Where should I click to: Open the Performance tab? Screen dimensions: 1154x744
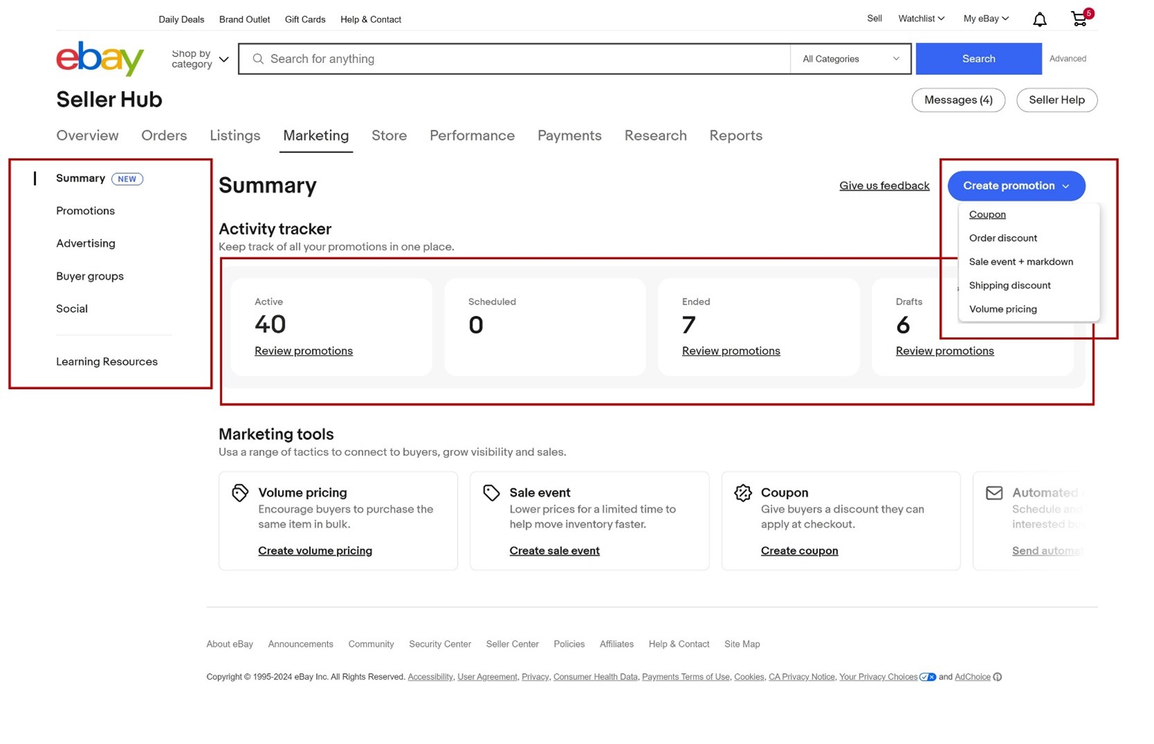472,136
